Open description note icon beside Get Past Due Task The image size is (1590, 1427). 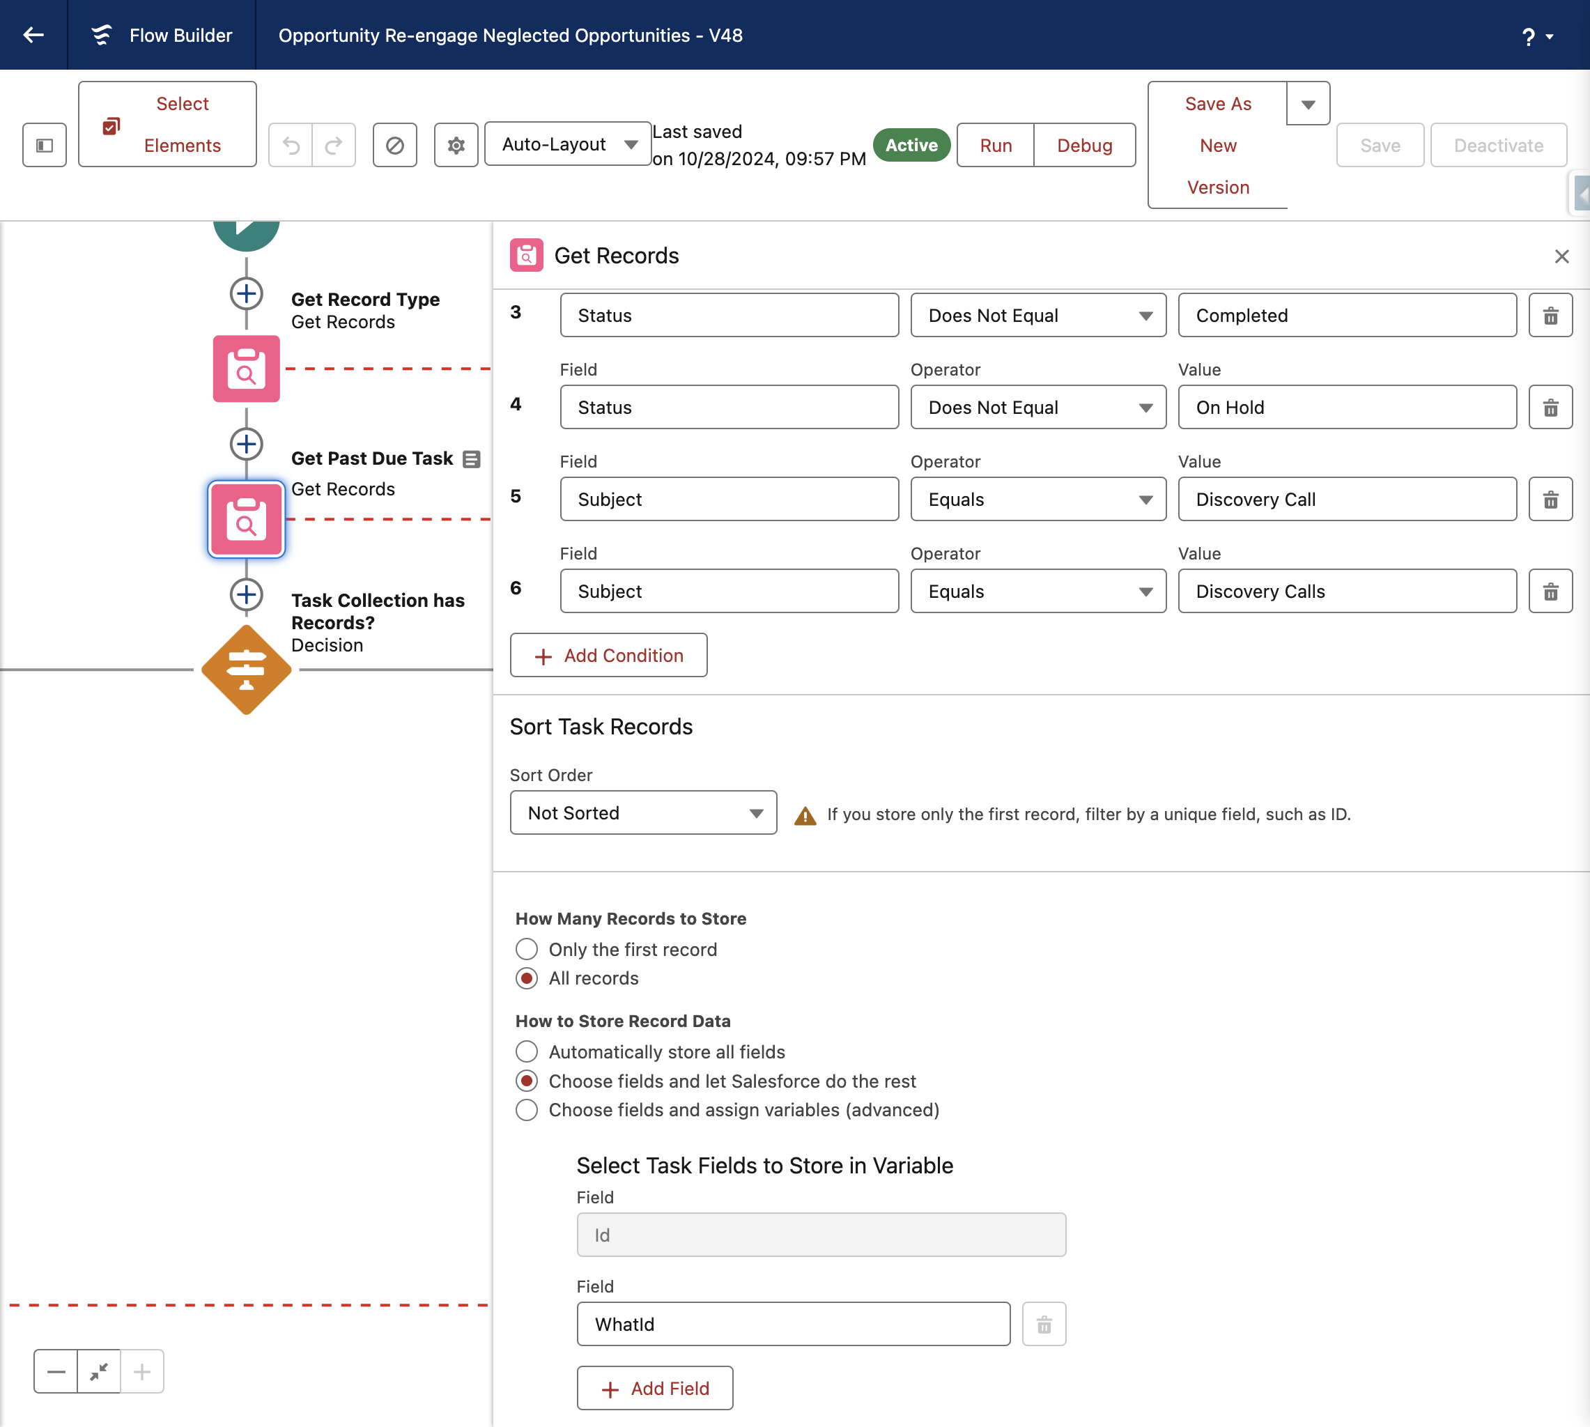click(471, 458)
